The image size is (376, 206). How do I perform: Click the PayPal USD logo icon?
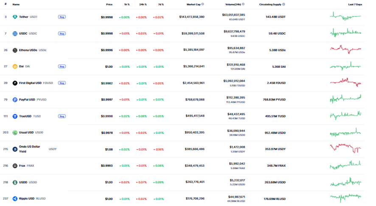(15, 100)
